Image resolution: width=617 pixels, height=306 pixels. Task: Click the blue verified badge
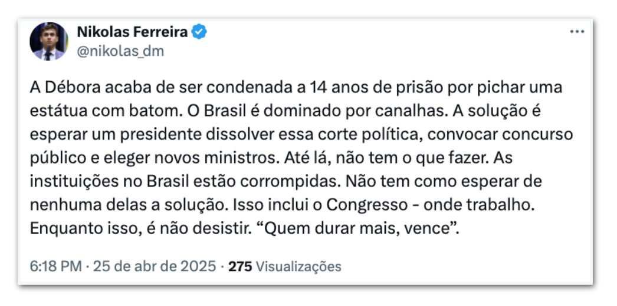pyautogui.click(x=201, y=32)
